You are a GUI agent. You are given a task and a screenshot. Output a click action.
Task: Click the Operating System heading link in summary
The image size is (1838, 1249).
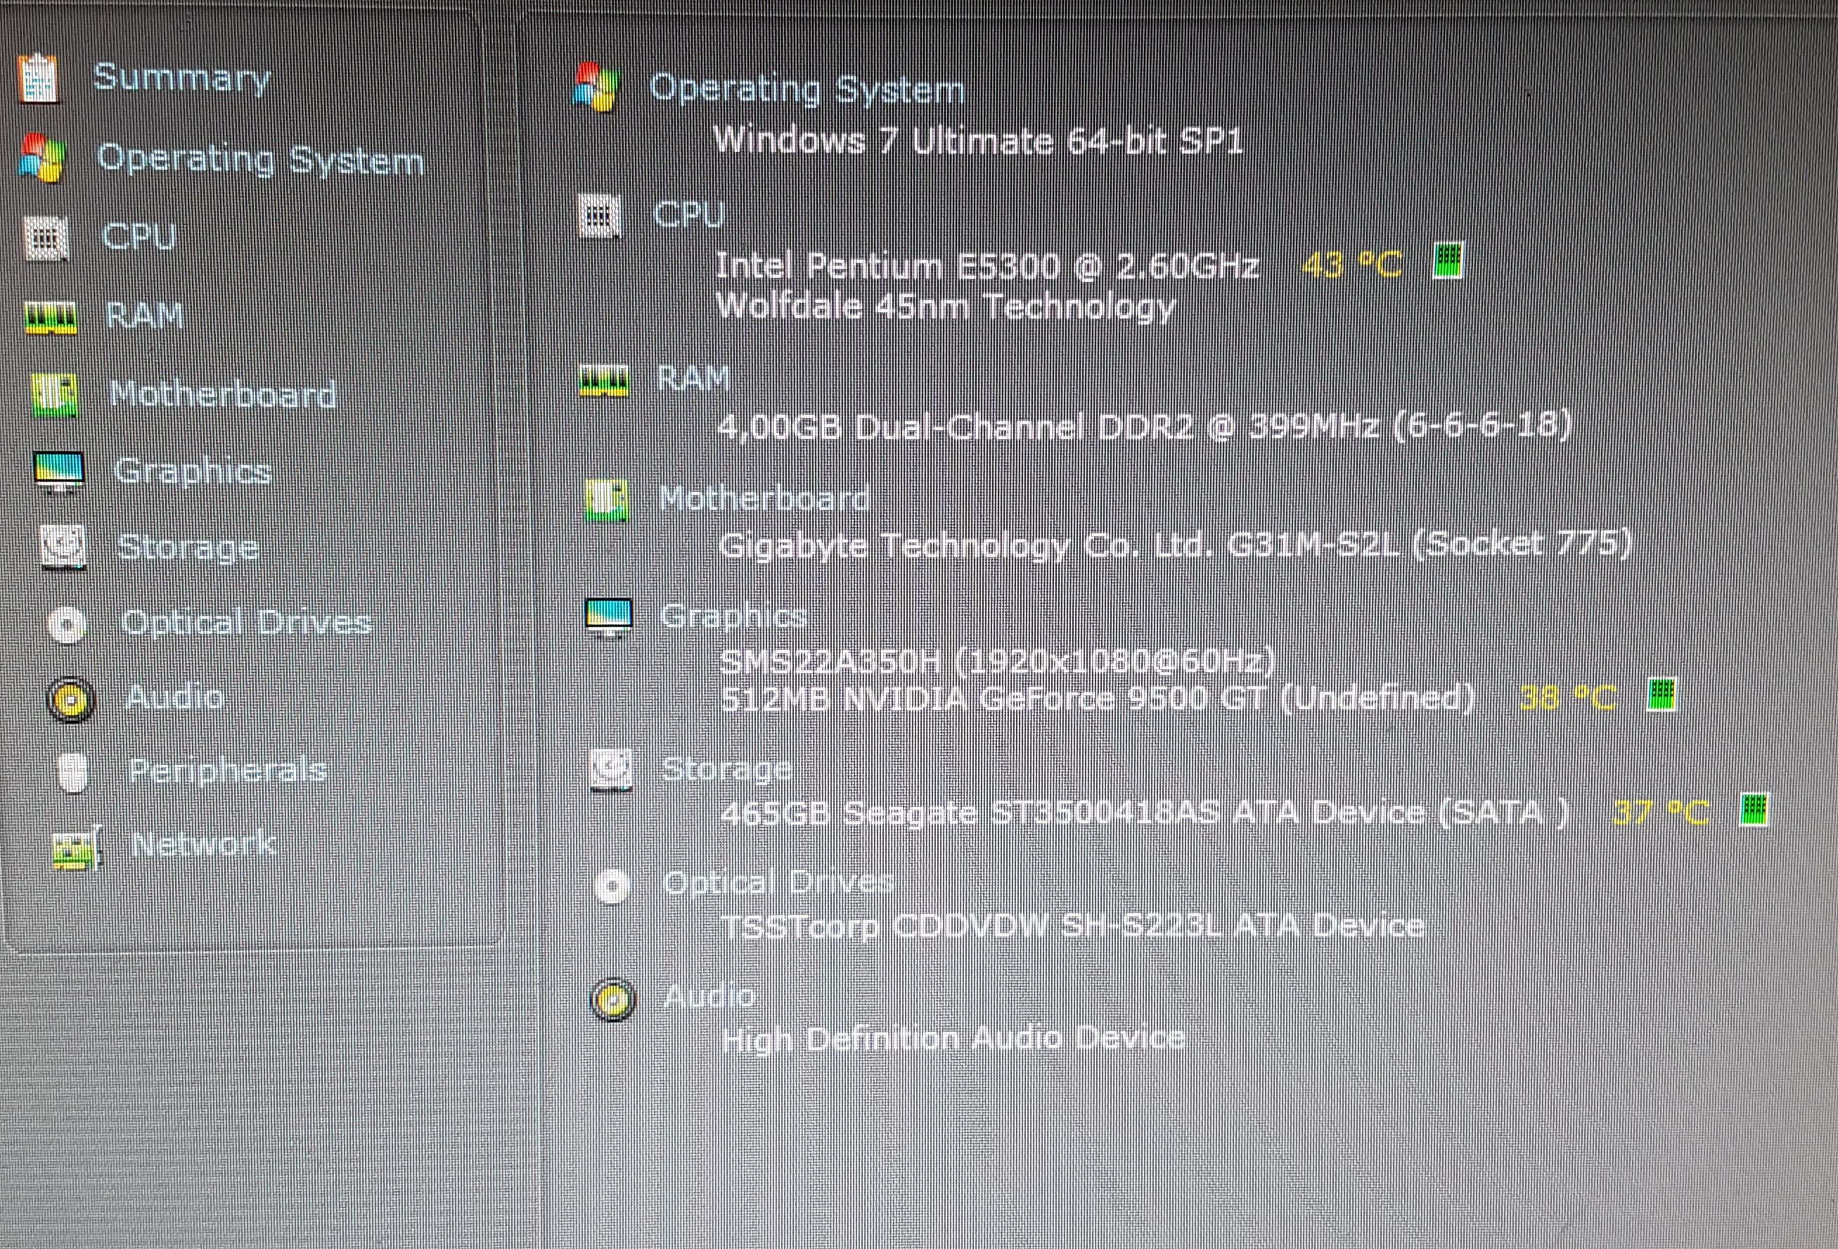tap(806, 89)
